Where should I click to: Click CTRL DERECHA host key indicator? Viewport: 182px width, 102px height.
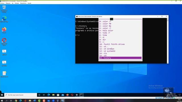178,98
